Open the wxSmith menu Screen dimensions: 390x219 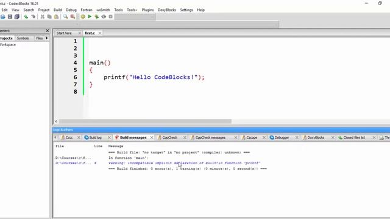(x=103, y=10)
